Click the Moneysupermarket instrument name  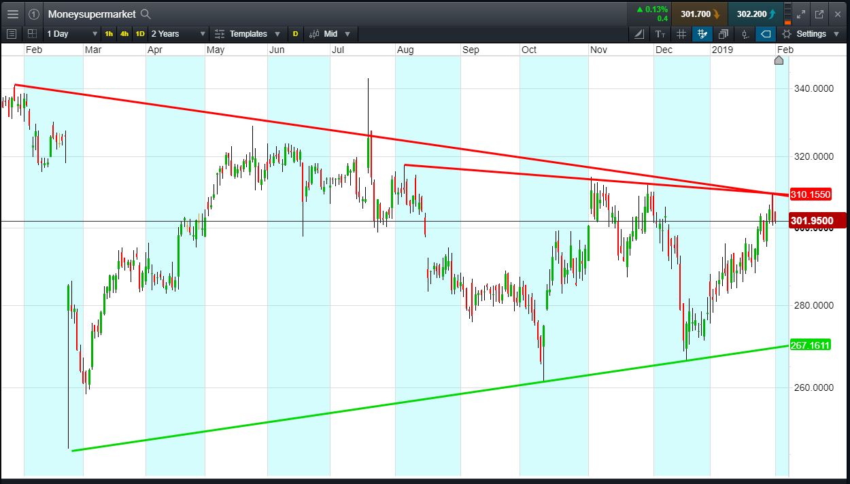coord(92,14)
